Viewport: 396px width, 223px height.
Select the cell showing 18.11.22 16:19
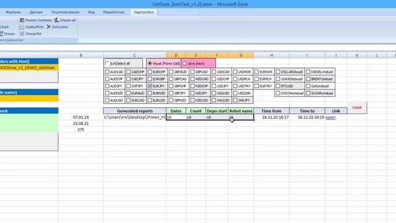pyautogui.click(x=307, y=117)
